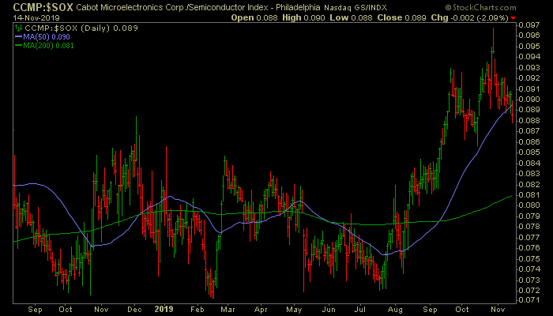553x316 pixels.
Task: Click the Chg -0.002 (-2.09%) value
Action: pyautogui.click(x=470, y=17)
